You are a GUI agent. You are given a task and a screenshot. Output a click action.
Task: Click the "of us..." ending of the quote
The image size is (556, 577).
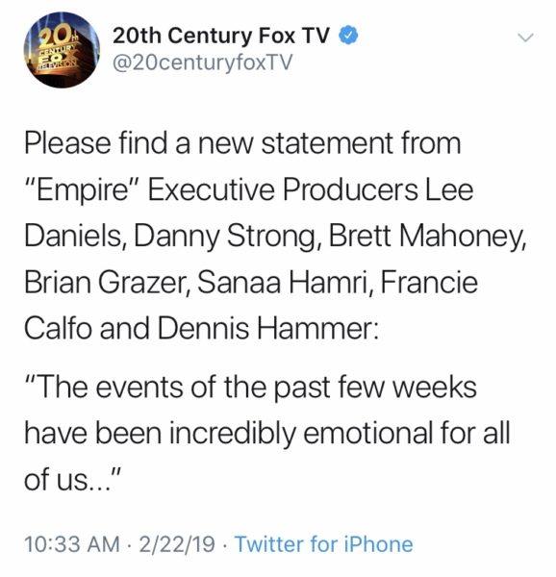pos(72,480)
